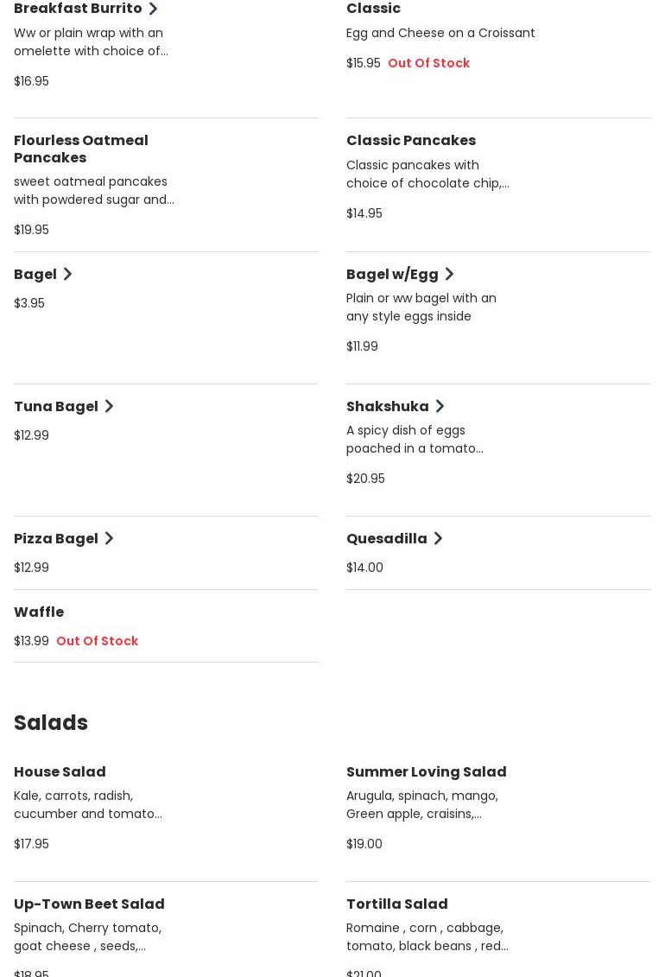Choose the Up-Town Beet Salad
This screenshot has width=665, height=977.
click(89, 904)
